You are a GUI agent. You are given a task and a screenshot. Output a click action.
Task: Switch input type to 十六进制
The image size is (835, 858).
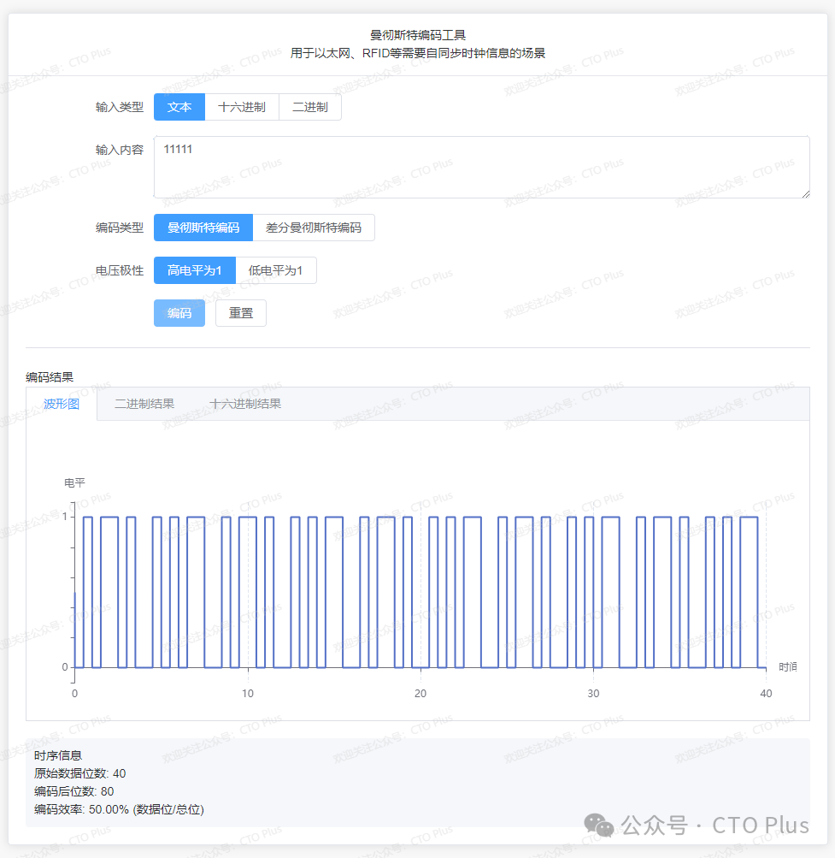pos(242,106)
